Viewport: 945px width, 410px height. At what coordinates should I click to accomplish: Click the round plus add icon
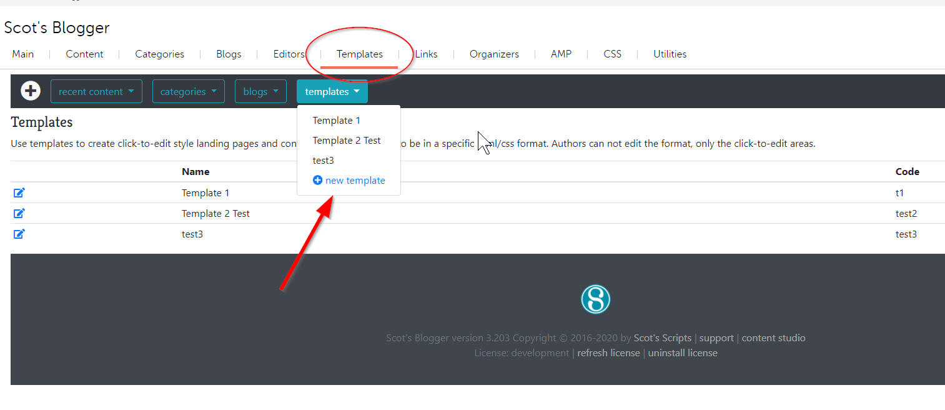[31, 91]
